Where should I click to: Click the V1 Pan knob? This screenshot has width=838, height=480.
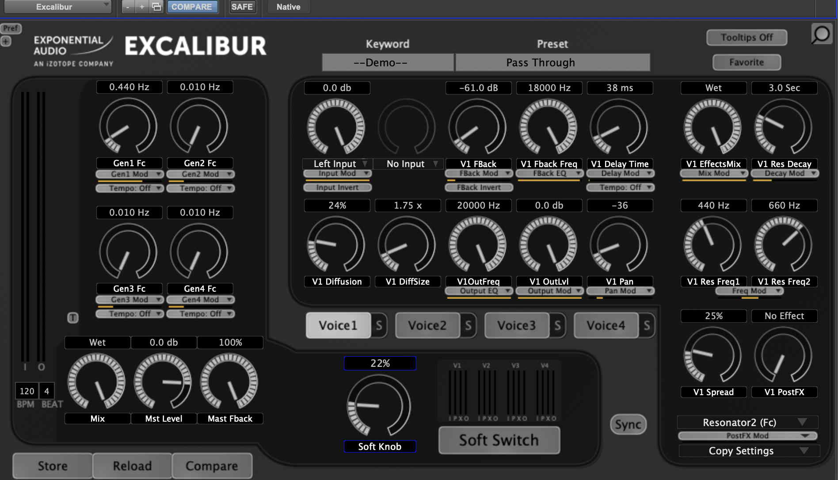click(619, 245)
